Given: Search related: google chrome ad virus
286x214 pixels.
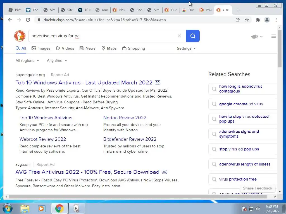Looking at the screenshot, I should [243, 104].
